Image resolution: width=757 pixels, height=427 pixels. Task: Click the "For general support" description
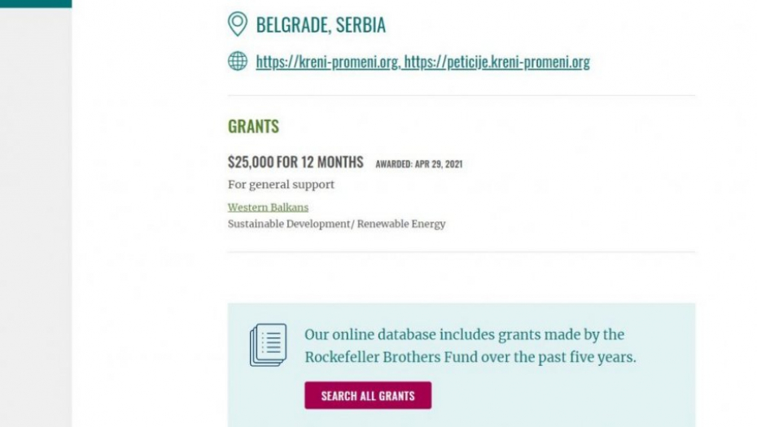(x=281, y=185)
